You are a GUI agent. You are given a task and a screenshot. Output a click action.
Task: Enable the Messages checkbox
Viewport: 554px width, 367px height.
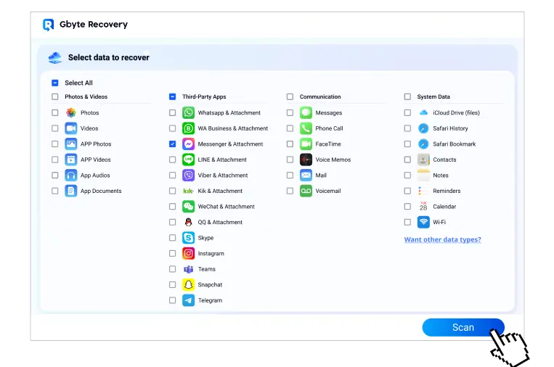coord(290,112)
